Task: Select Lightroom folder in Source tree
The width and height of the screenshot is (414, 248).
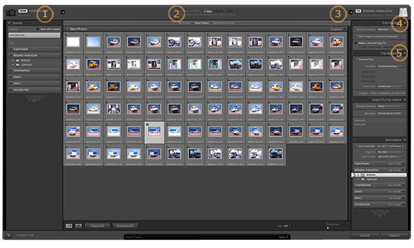Action: click(x=26, y=65)
